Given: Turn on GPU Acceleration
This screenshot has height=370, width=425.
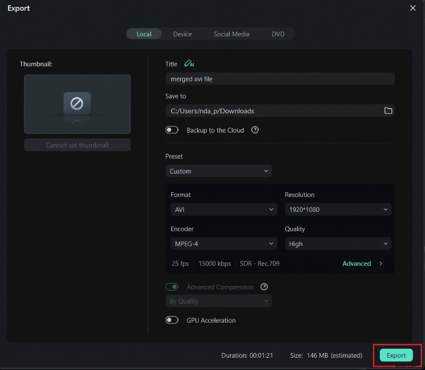Looking at the screenshot, I should (x=172, y=320).
